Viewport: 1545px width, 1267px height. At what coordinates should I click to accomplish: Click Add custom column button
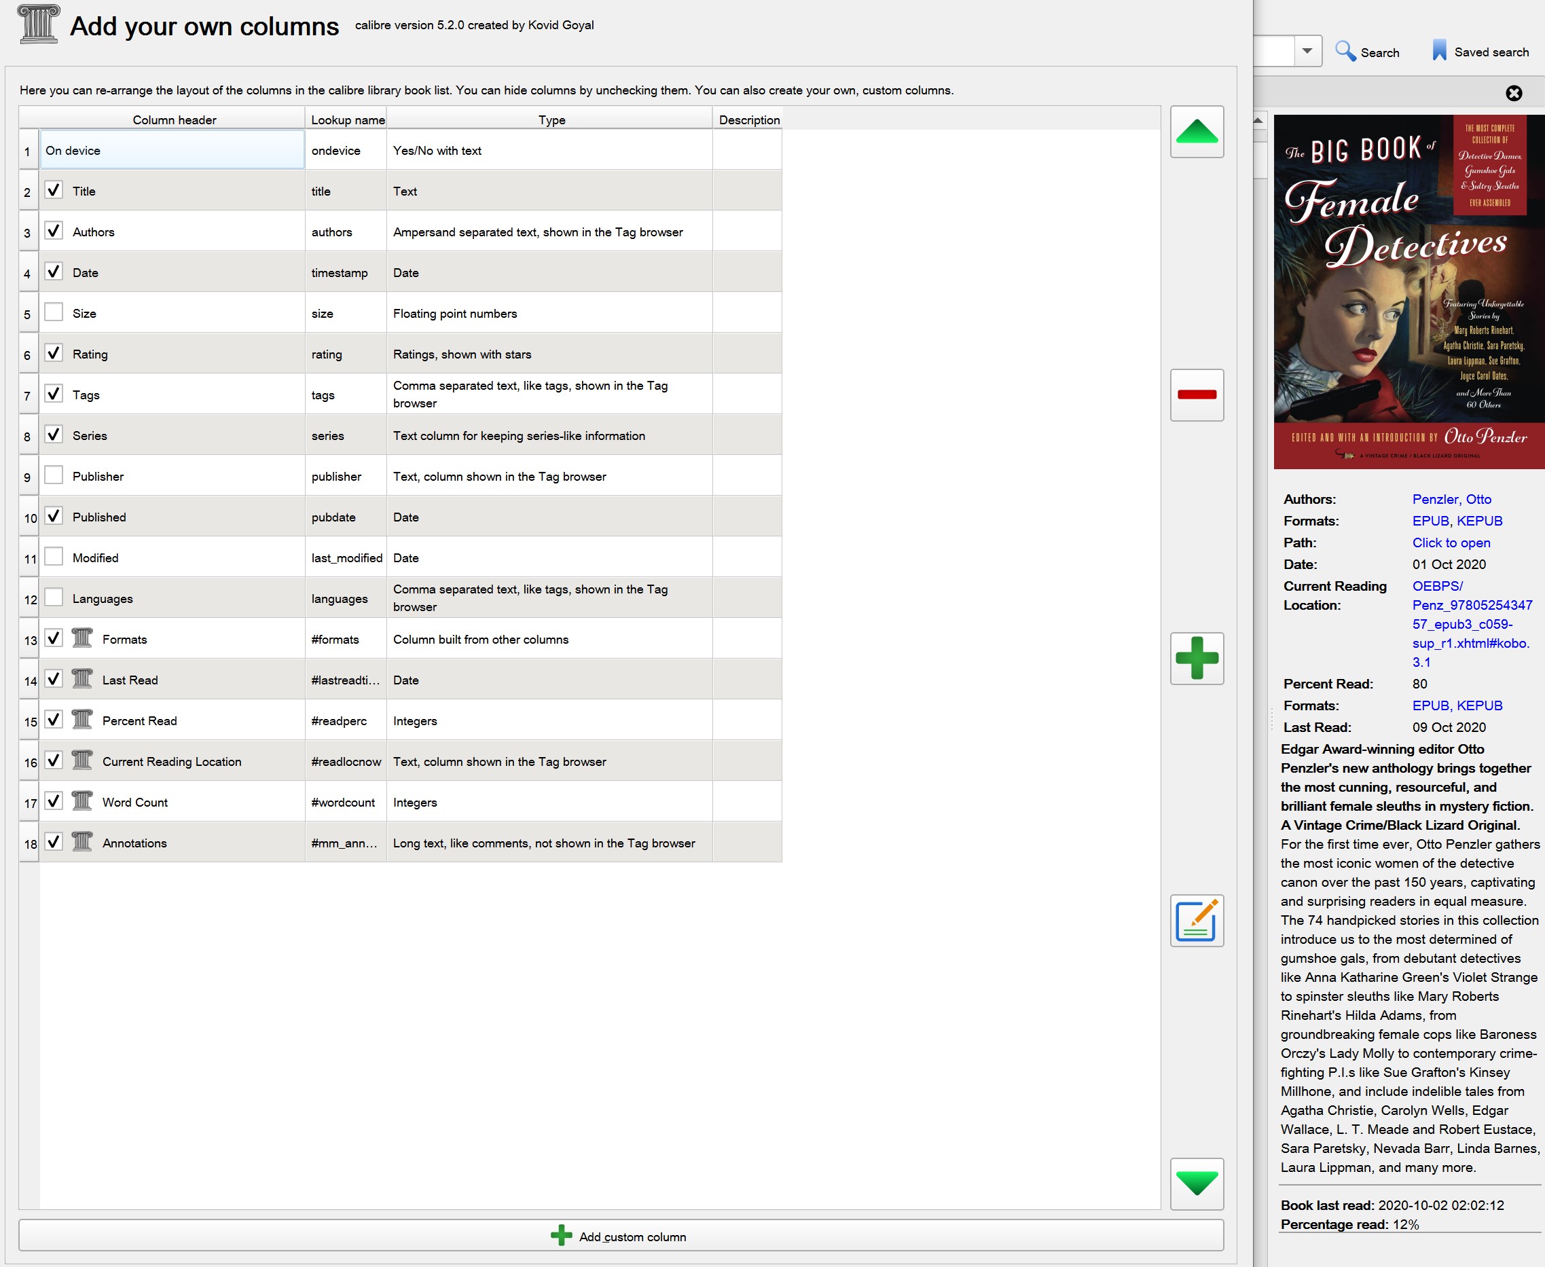(620, 1236)
